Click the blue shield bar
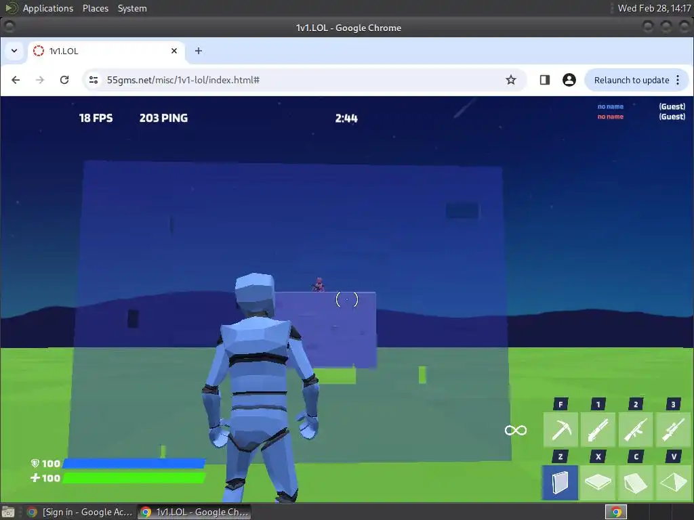The height and width of the screenshot is (520, 694). (134, 463)
